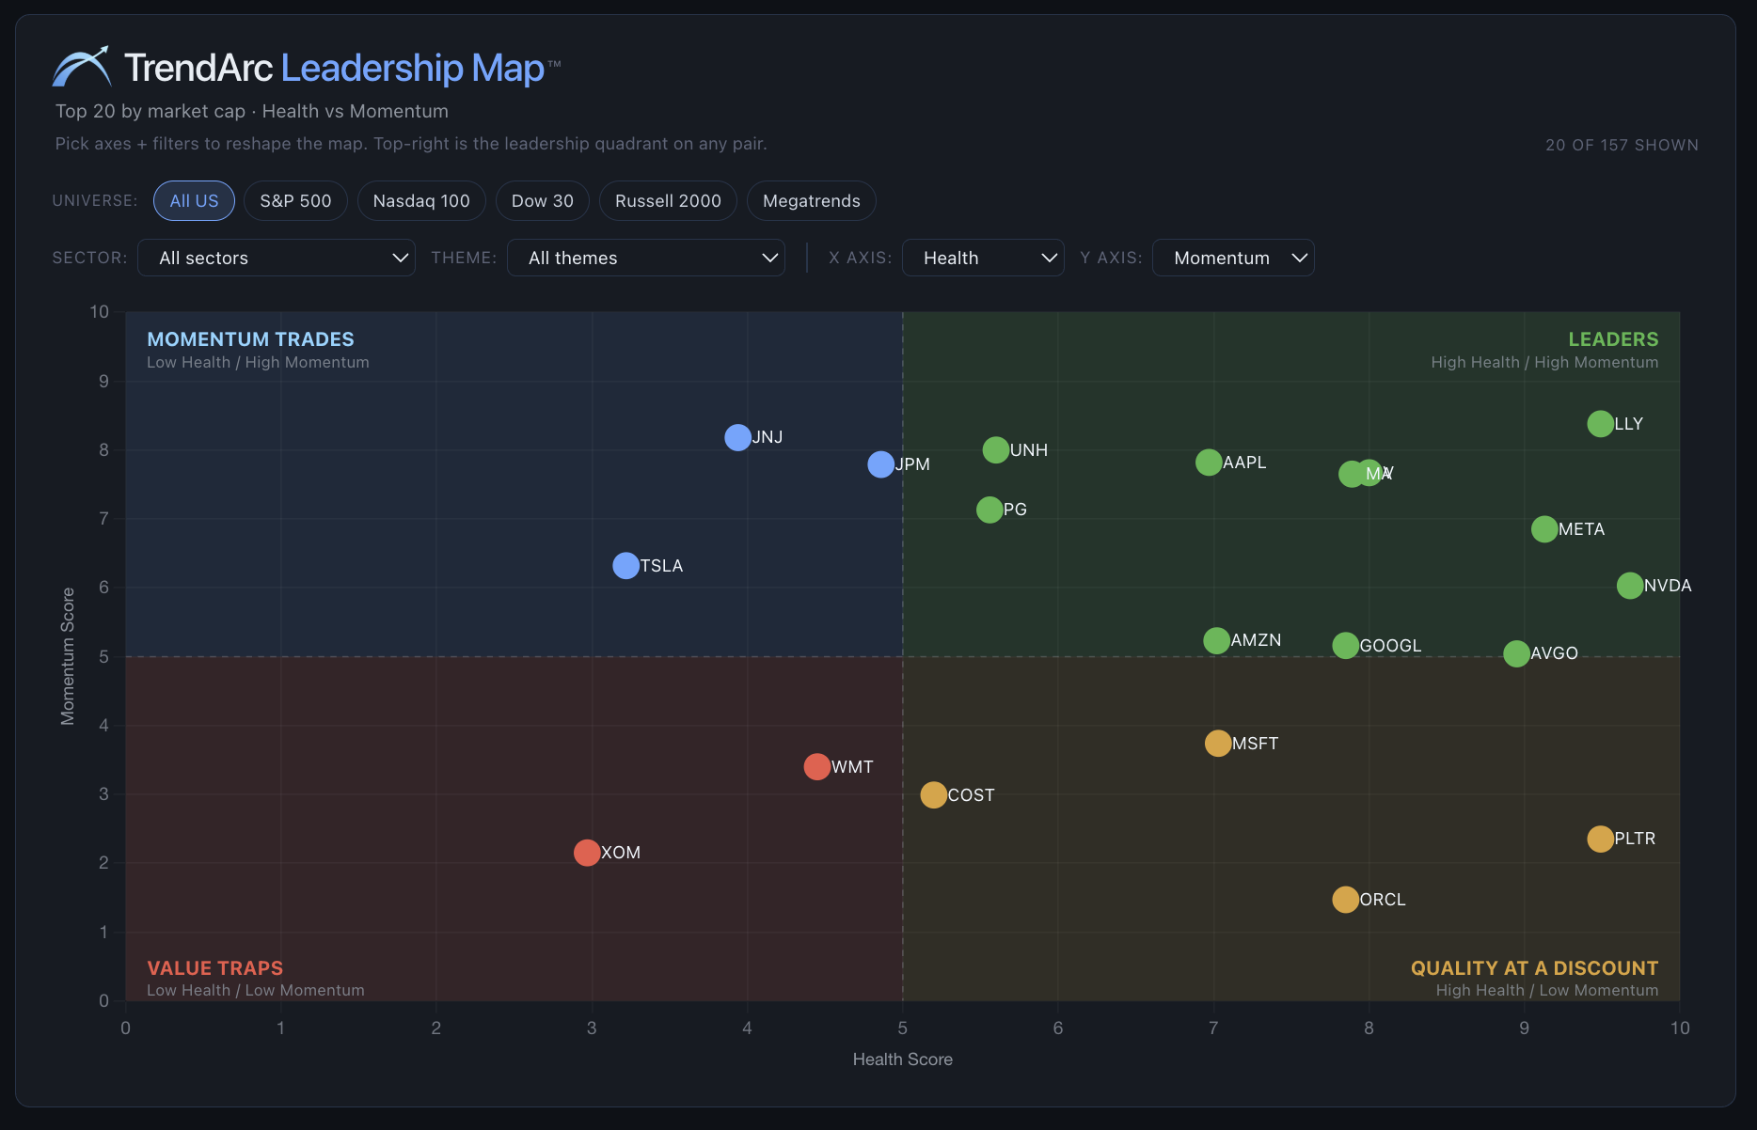Select the Megatrends universe pill
Screen dimensions: 1757x1130
pyautogui.click(x=812, y=201)
